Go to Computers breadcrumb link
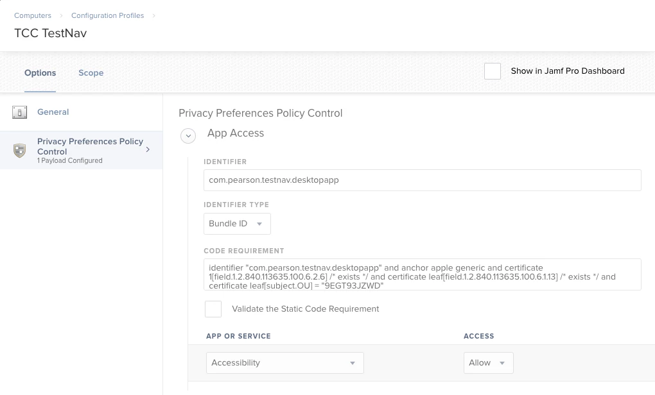Screen dimensions: 655x395 coord(33,15)
